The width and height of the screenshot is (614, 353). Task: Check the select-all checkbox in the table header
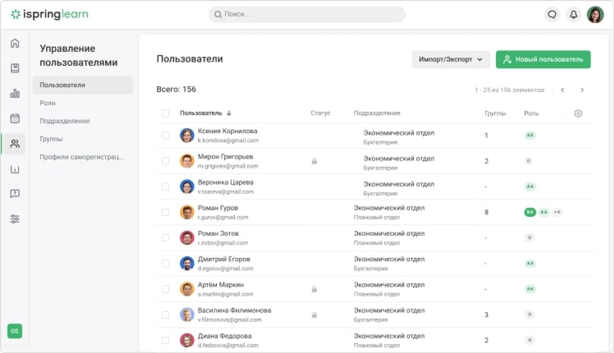(x=165, y=113)
